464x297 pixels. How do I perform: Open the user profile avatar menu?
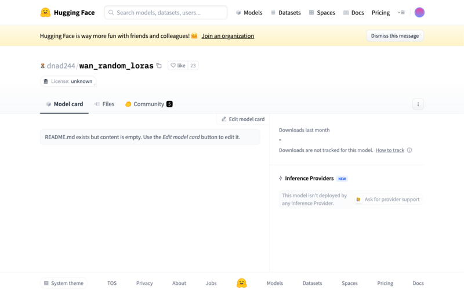[419, 12]
